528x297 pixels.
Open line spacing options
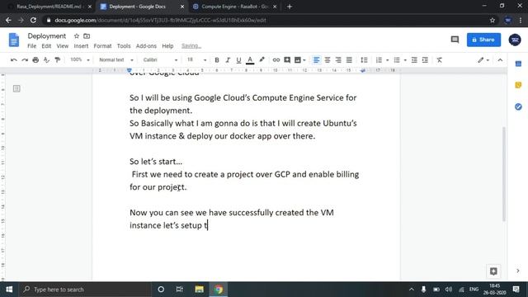coord(364,60)
